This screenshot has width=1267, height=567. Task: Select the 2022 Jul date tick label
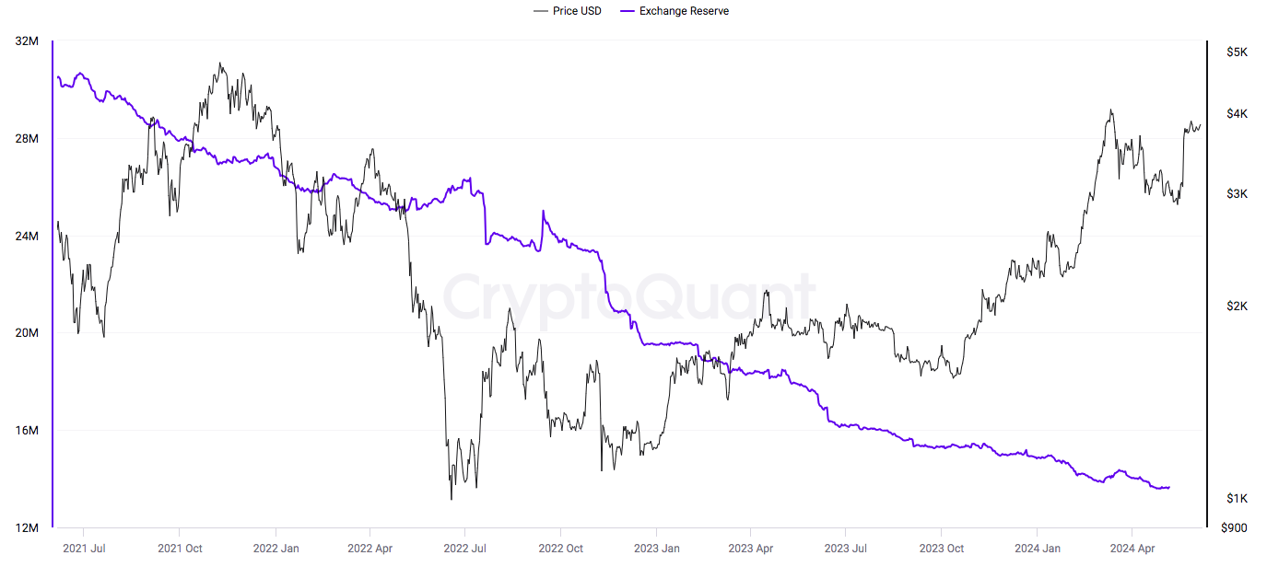pos(465,549)
